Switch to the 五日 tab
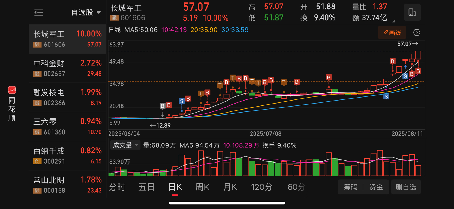This screenshot has width=454, height=209. pyautogui.click(x=146, y=187)
